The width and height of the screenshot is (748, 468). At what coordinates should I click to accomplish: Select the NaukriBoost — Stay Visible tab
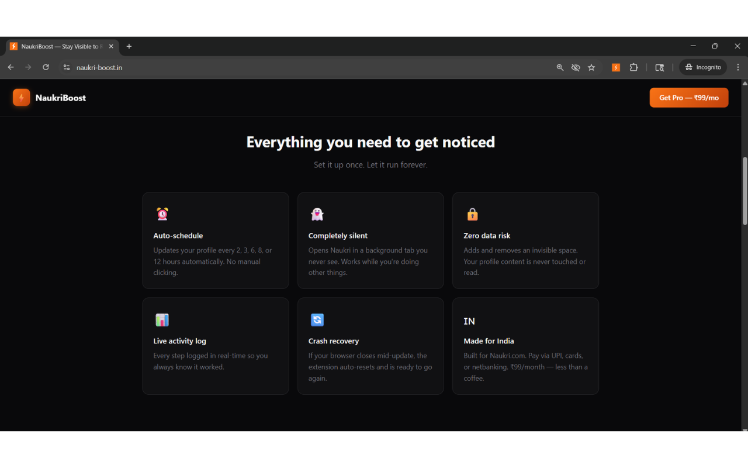click(x=62, y=46)
